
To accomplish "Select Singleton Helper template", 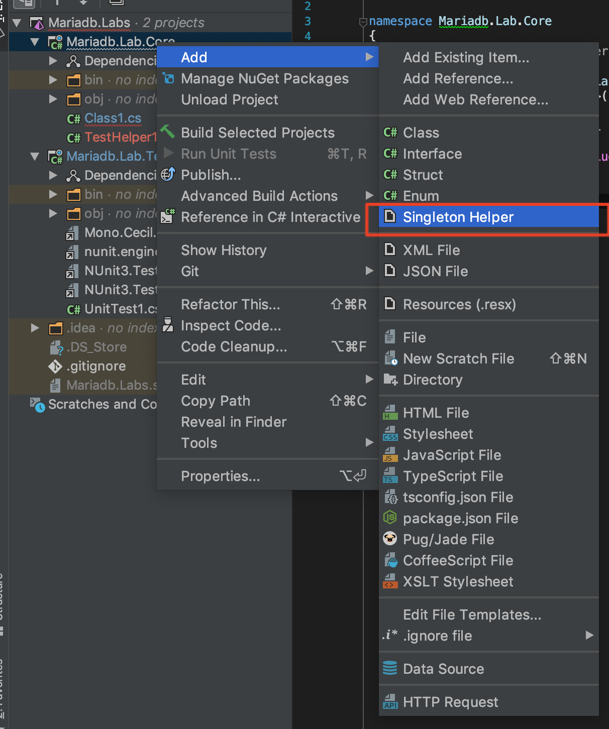I will pos(458,217).
